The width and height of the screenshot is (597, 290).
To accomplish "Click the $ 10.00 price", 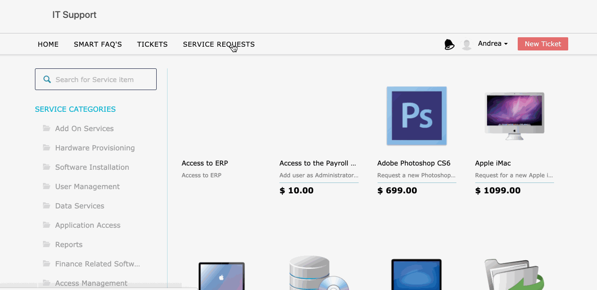I will coord(296,191).
